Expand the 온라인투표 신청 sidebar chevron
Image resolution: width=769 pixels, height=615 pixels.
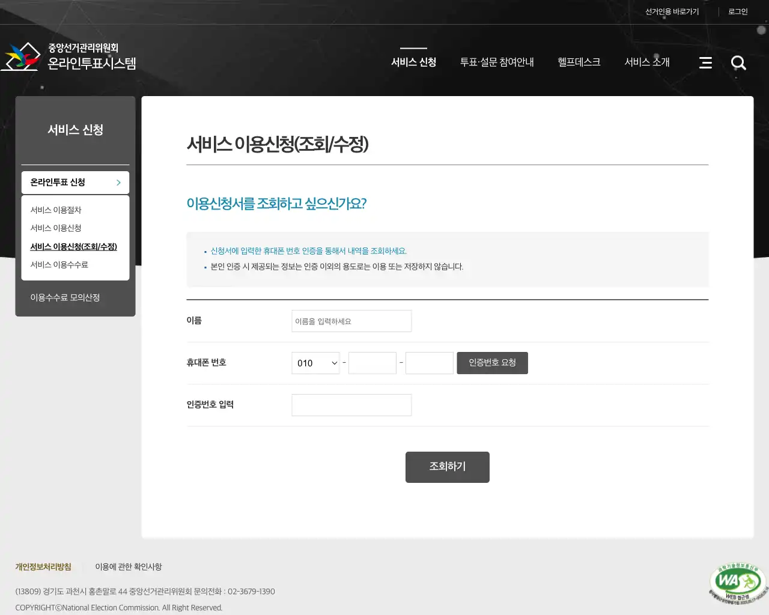(x=118, y=183)
